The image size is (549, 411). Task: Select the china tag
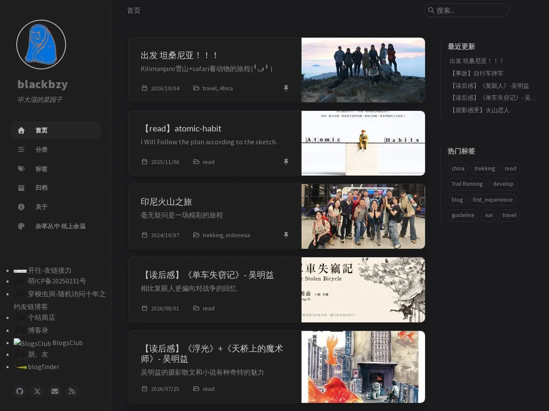pyautogui.click(x=458, y=169)
